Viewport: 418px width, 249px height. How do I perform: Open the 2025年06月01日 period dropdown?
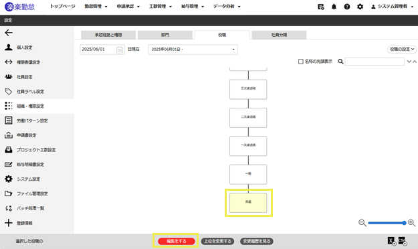193,50
